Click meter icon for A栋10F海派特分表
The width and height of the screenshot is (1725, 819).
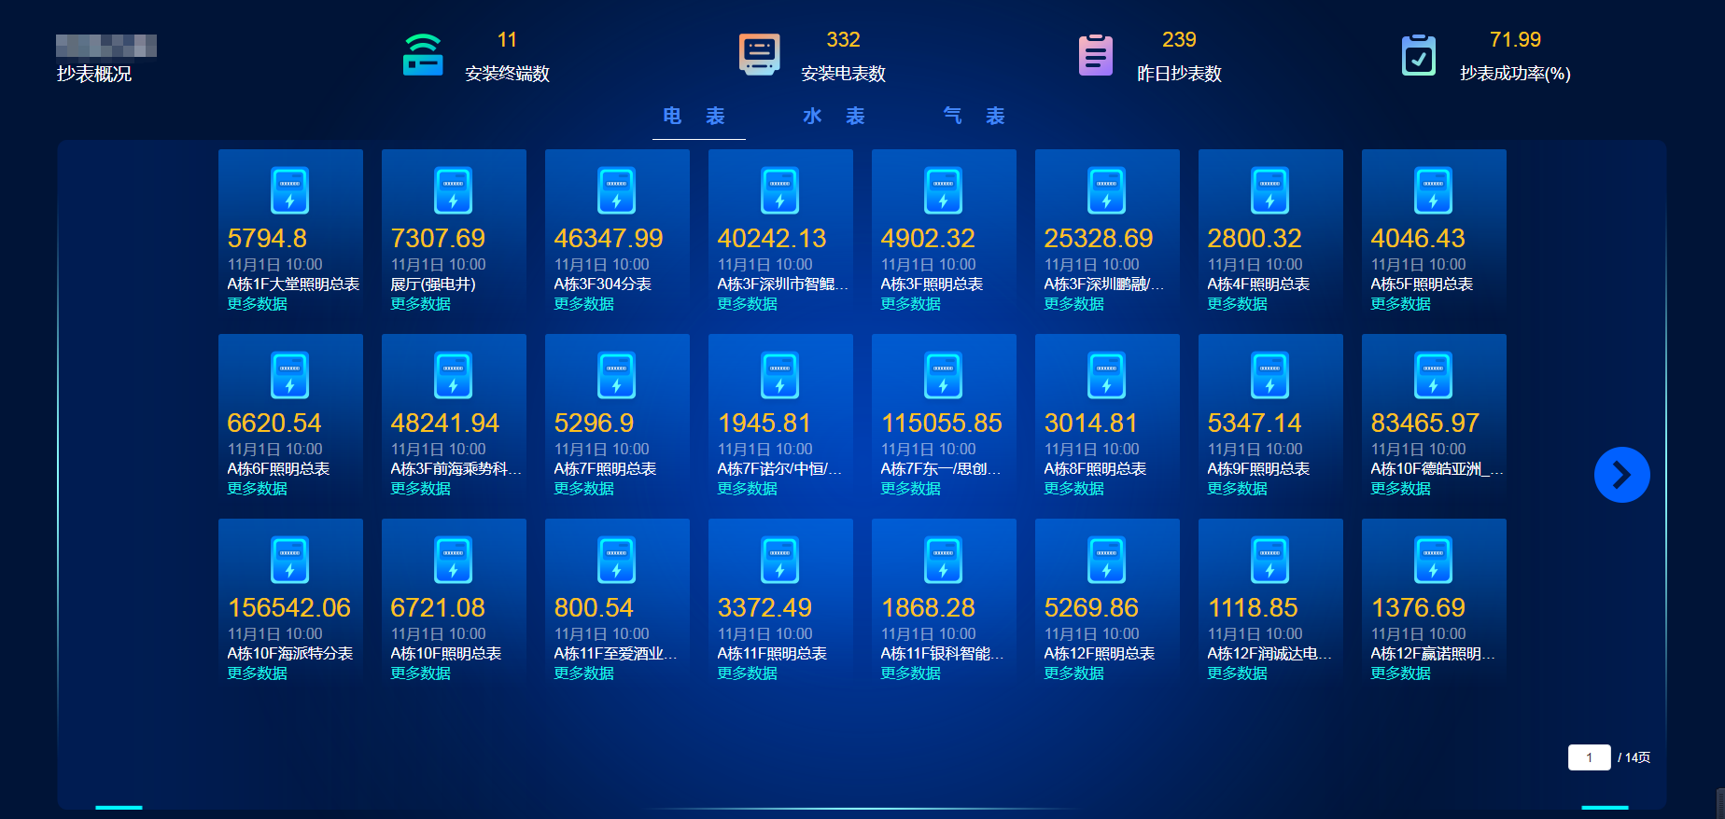tap(289, 561)
